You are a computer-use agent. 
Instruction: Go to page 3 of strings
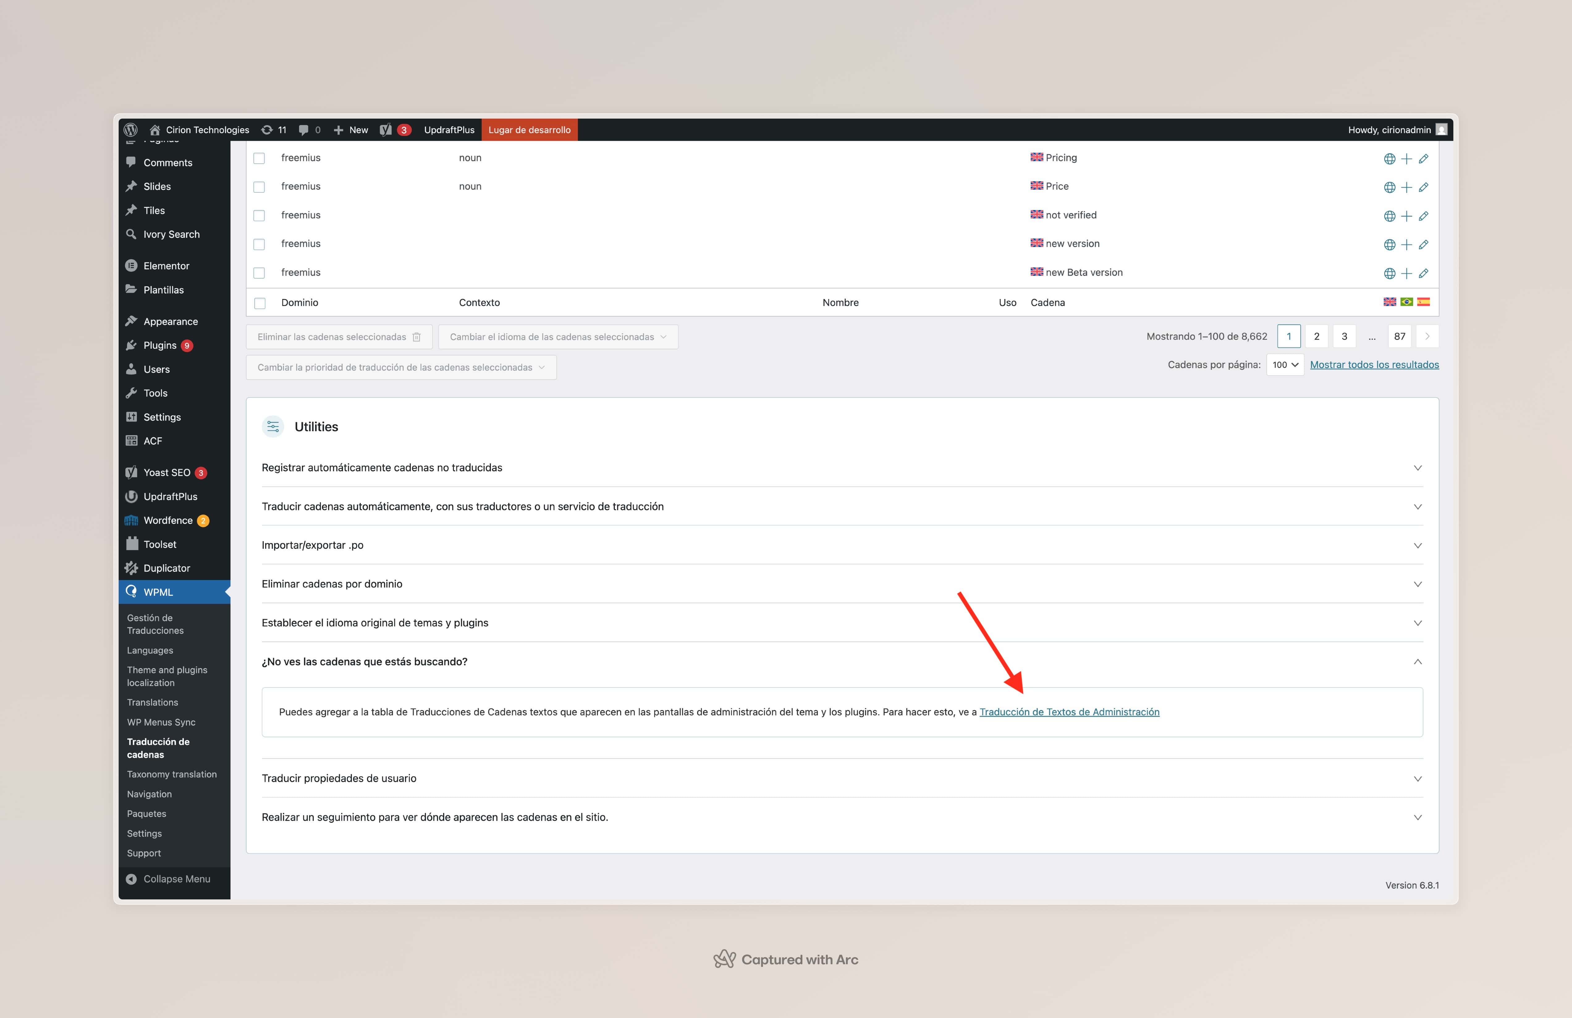[x=1344, y=337]
